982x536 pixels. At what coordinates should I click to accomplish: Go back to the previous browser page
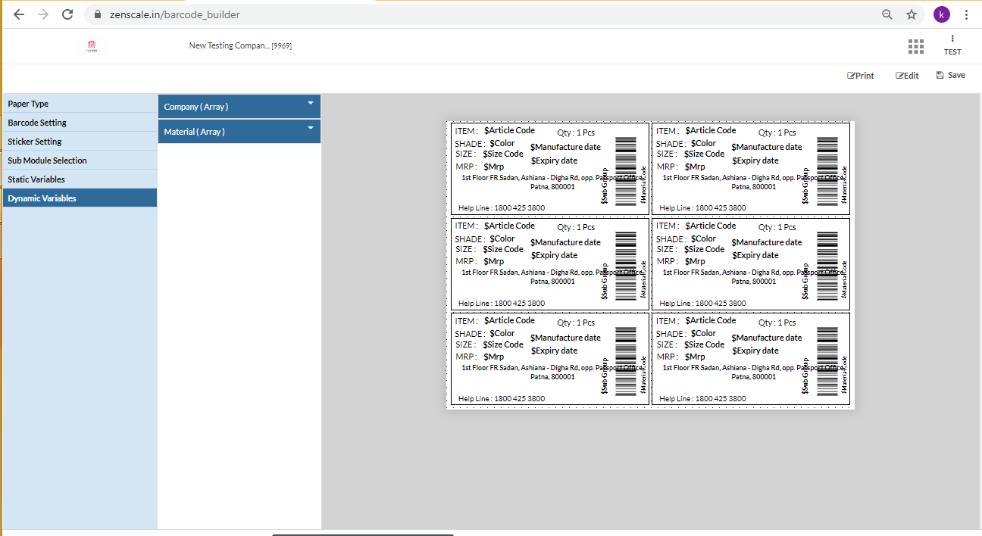click(19, 14)
